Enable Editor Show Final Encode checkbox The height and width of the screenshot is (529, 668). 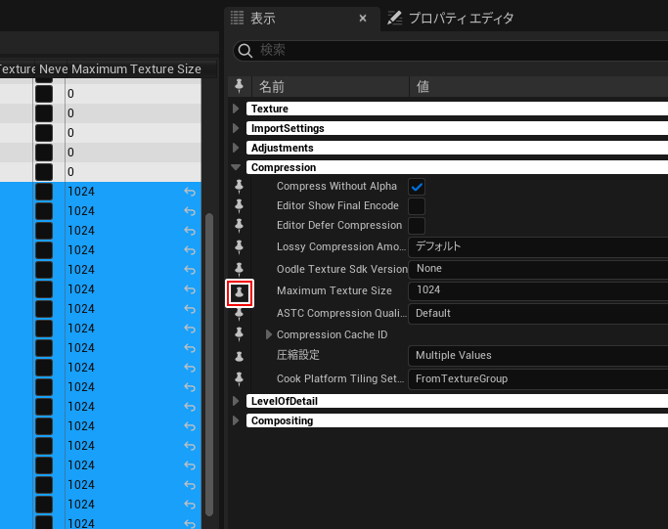tap(417, 206)
